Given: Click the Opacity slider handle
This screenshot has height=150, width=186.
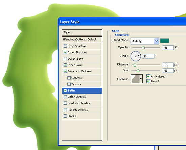Looking at the screenshot, I should [143, 48].
